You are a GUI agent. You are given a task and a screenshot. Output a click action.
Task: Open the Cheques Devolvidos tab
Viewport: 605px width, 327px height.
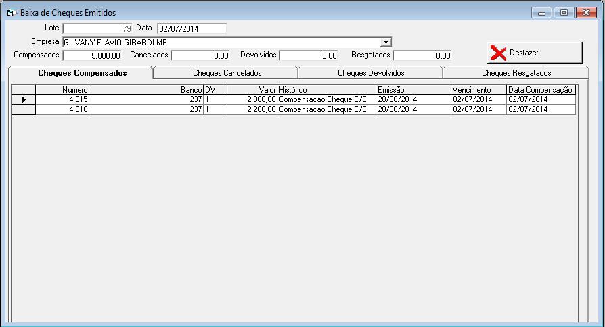[371, 73]
